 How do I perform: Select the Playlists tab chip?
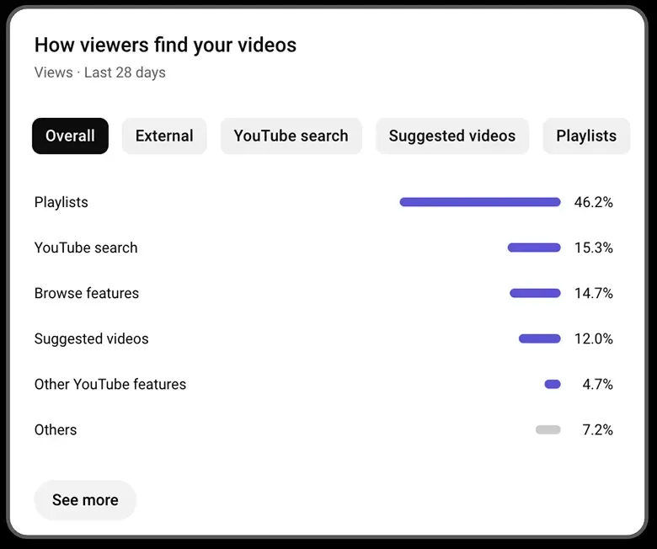tap(586, 136)
